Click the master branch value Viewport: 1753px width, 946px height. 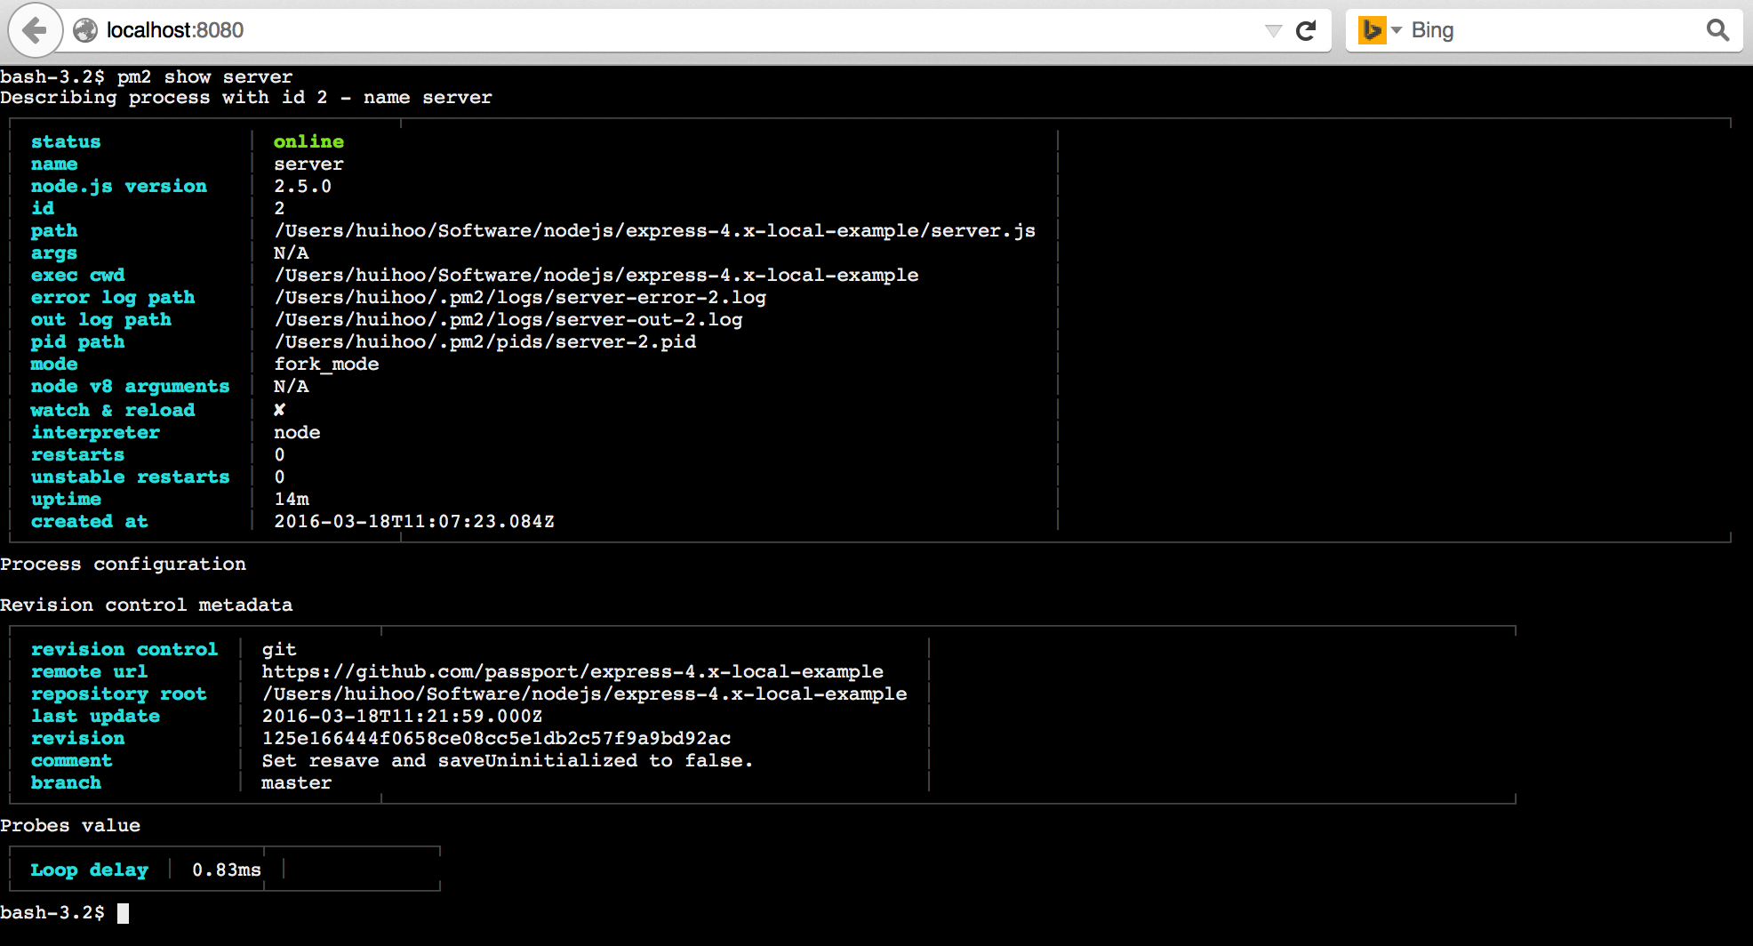[296, 783]
